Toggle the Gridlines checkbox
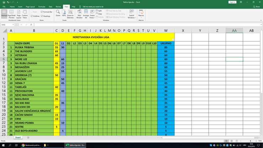The image size is (263, 148). (x=32, y=16)
